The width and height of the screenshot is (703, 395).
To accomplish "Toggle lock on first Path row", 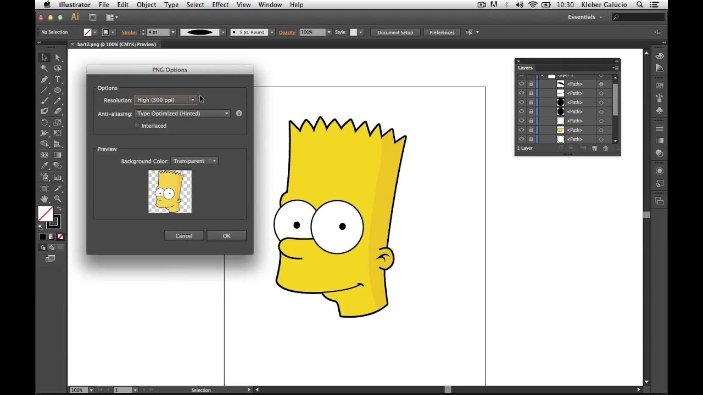I will click(531, 84).
